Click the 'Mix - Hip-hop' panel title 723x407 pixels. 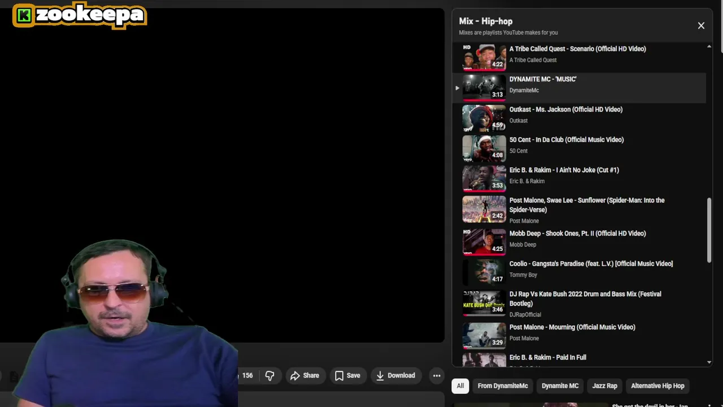[486, 21]
